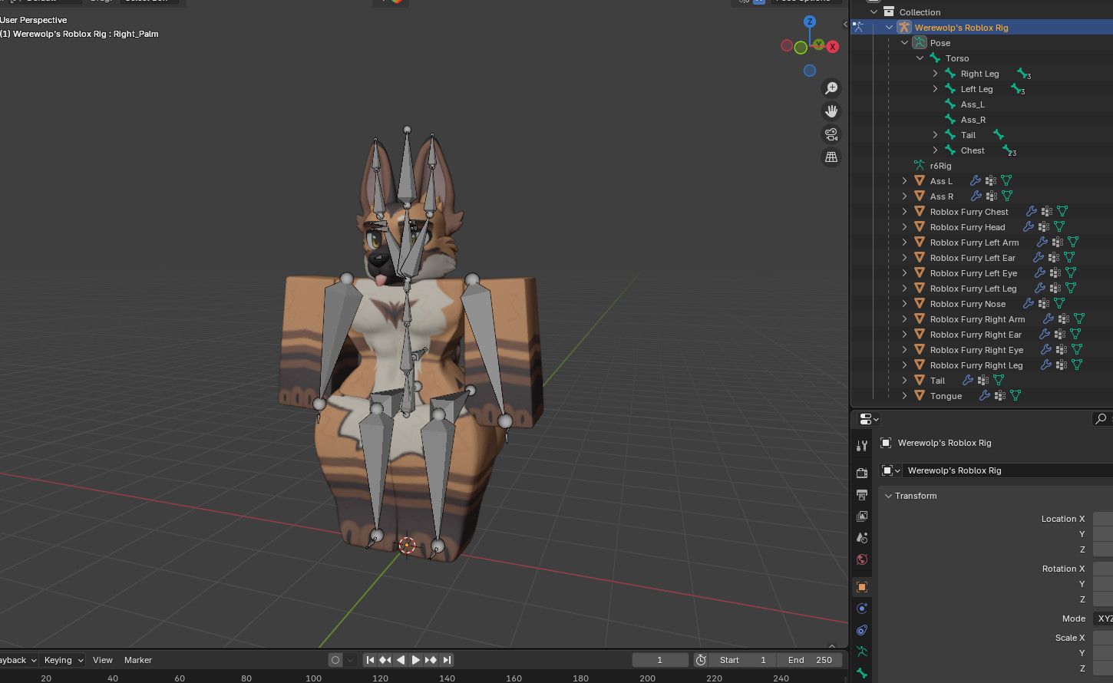This screenshot has width=1113, height=683.
Task: Select the Roblox Furry Left Arm object
Action: tap(974, 243)
